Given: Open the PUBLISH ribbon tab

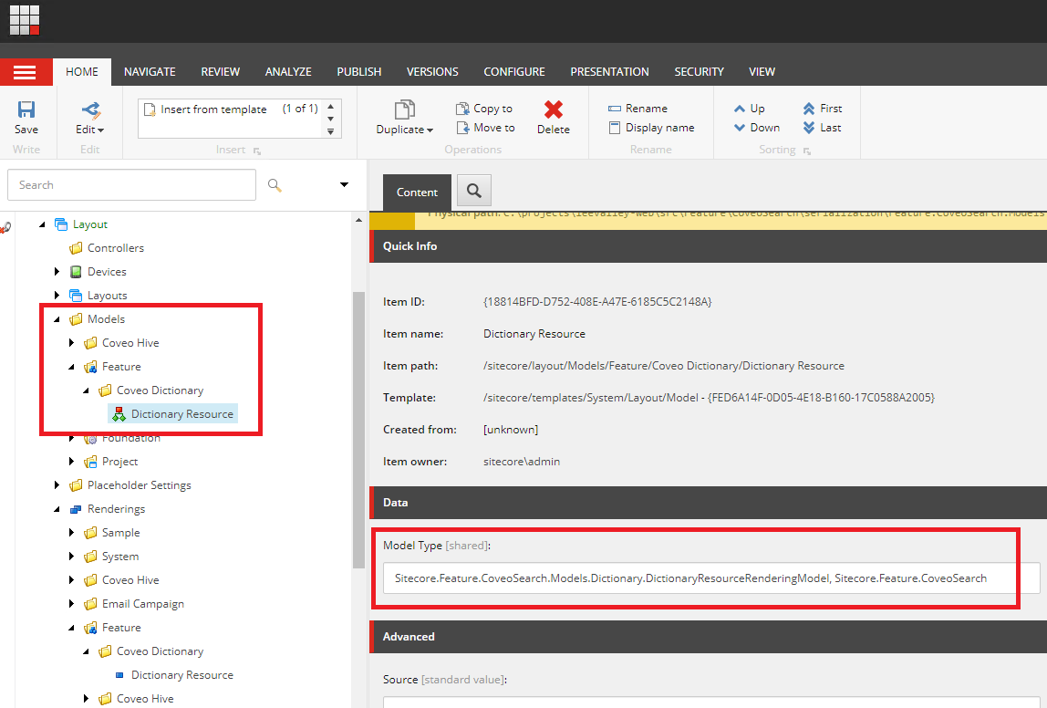Looking at the screenshot, I should coord(359,72).
